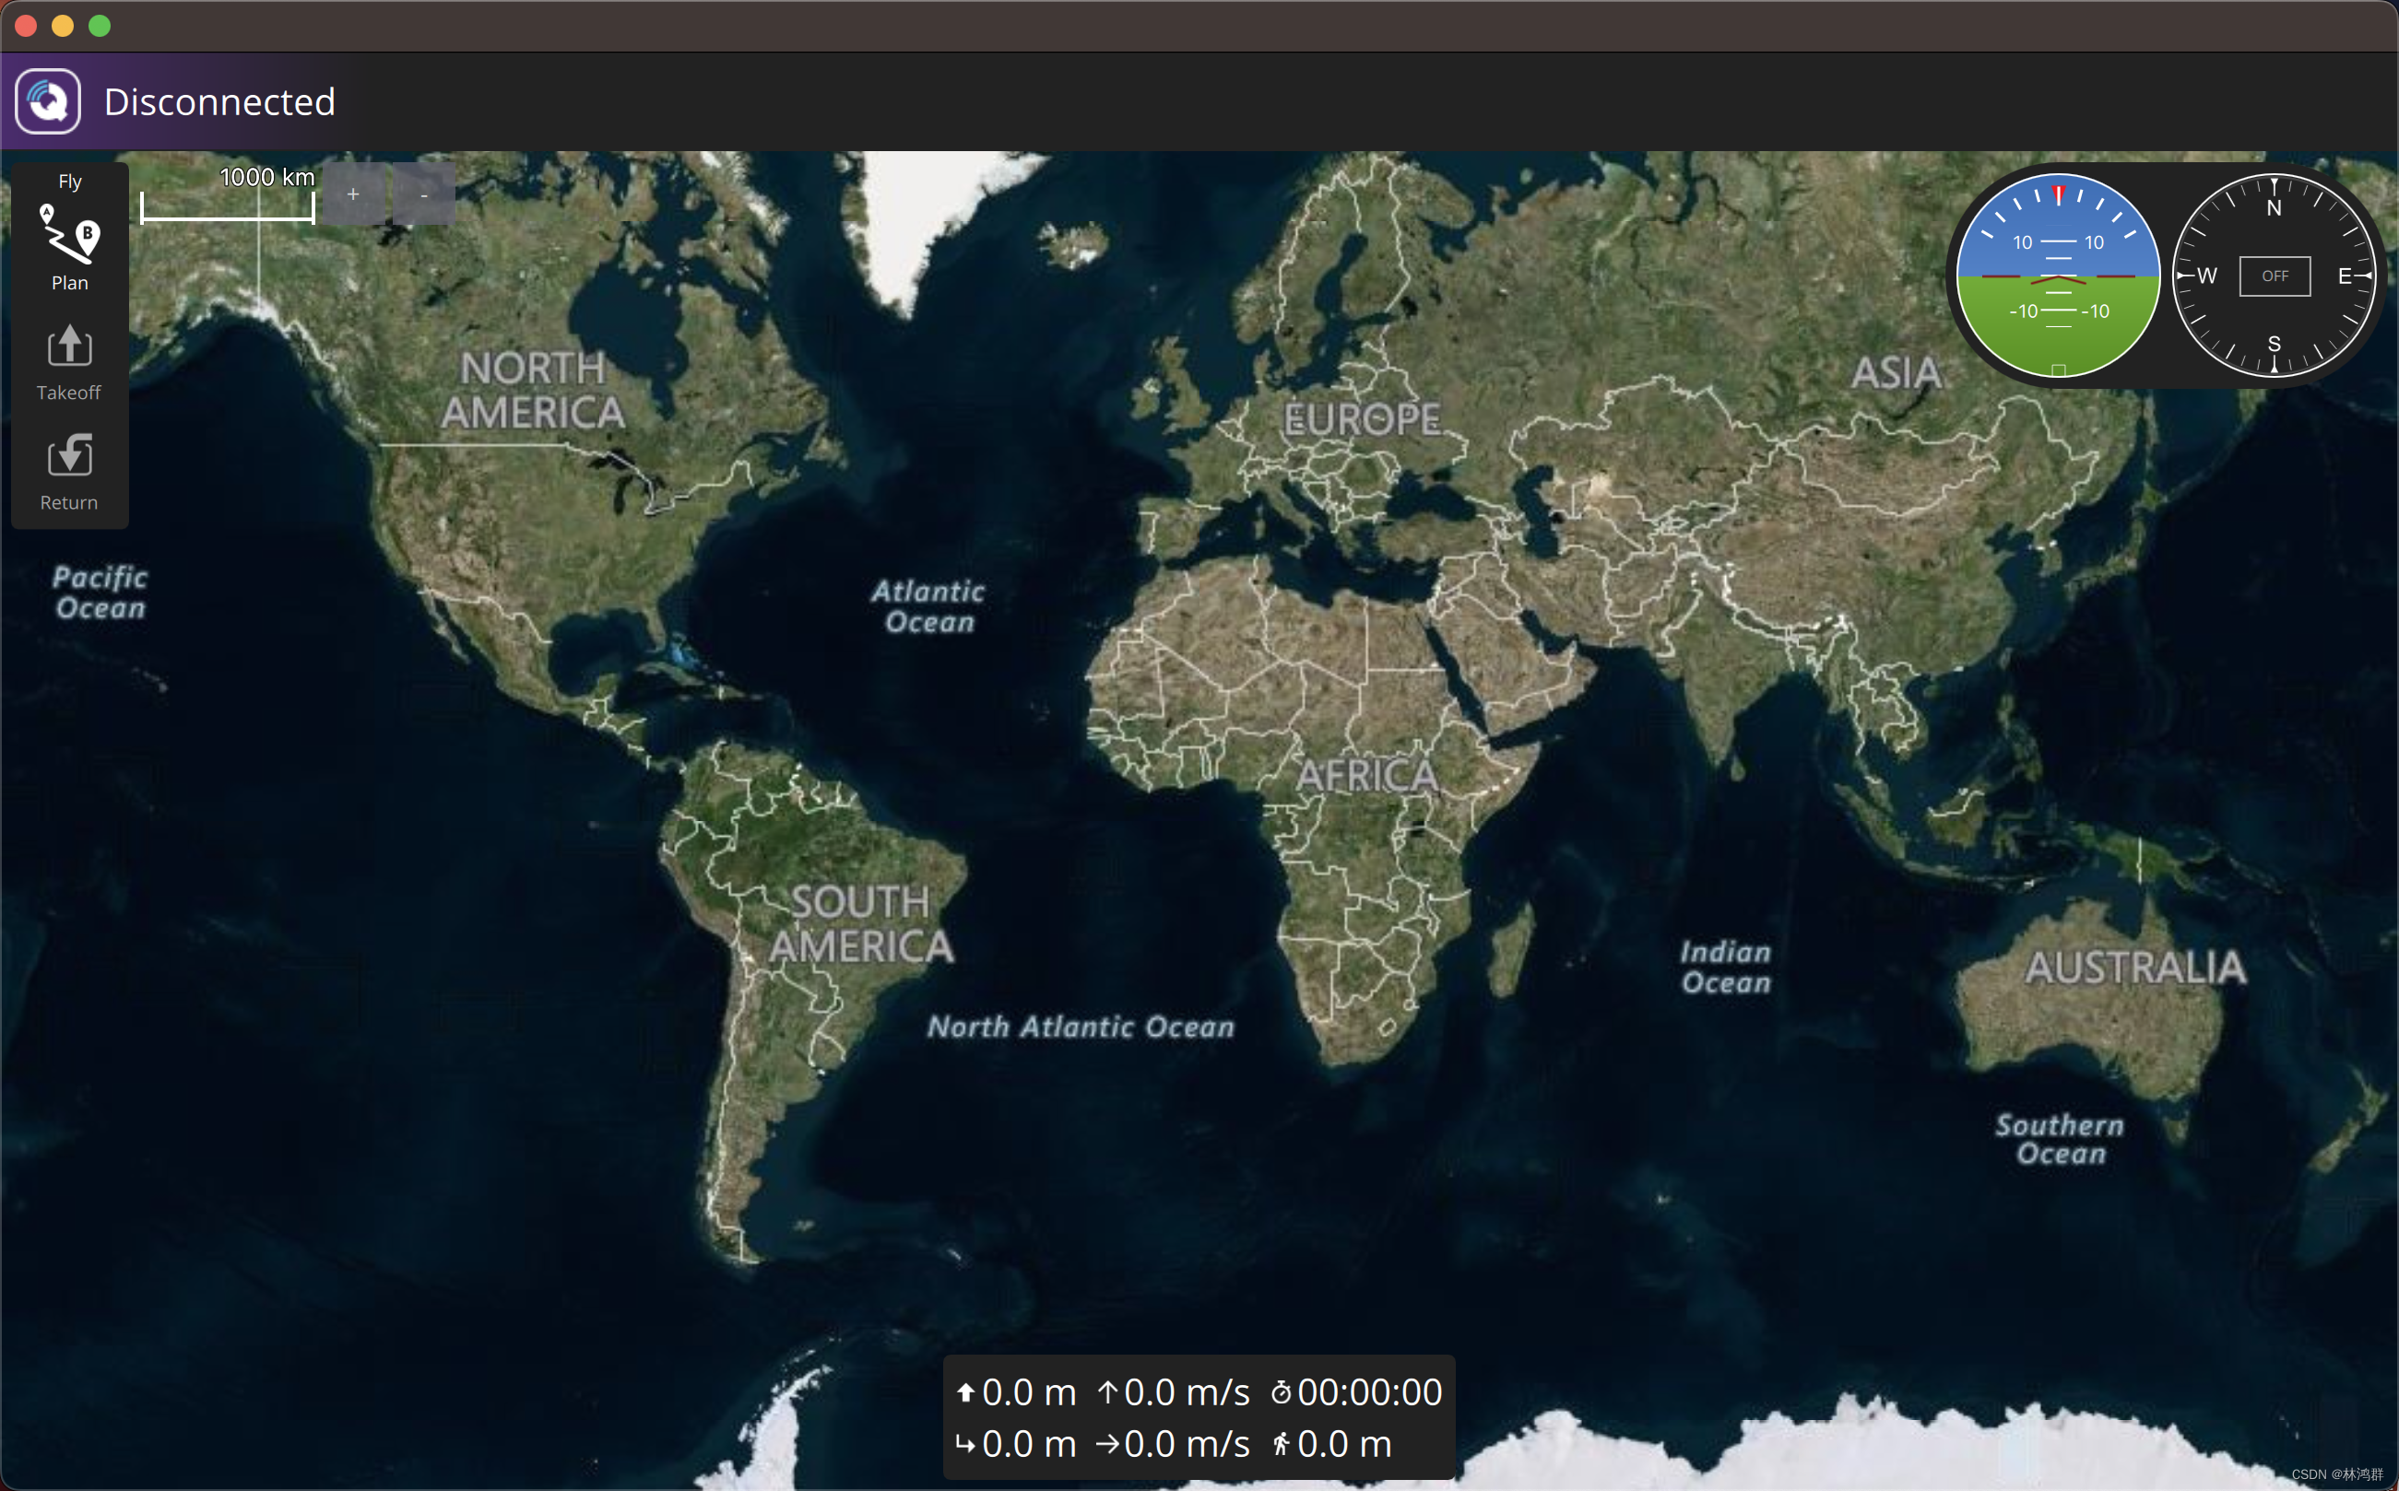Zoom out the map with minus button
The width and height of the screenshot is (2399, 1491).
pos(424,194)
